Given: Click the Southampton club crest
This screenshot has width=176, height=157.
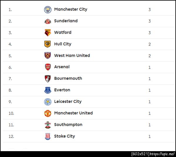Looking at the screenshot, I should [48, 125].
